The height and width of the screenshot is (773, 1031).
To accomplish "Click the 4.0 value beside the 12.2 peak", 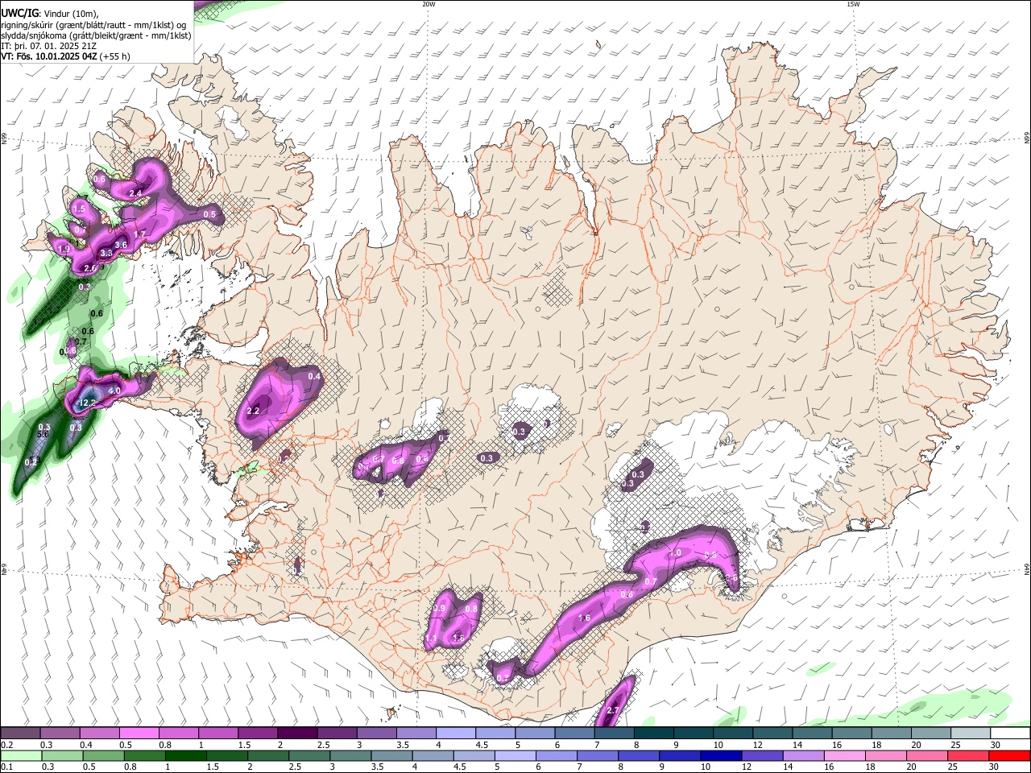I will click(x=114, y=391).
